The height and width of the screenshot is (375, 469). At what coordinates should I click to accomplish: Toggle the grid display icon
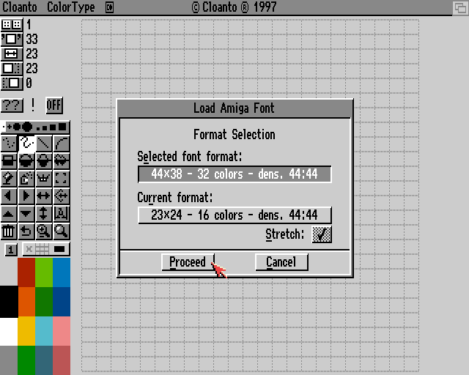pyautogui.click(x=42, y=249)
